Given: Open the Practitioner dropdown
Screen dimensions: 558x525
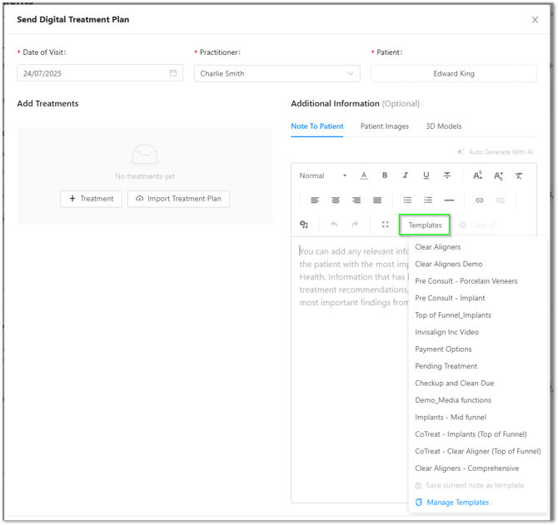Looking at the screenshot, I should coord(277,73).
